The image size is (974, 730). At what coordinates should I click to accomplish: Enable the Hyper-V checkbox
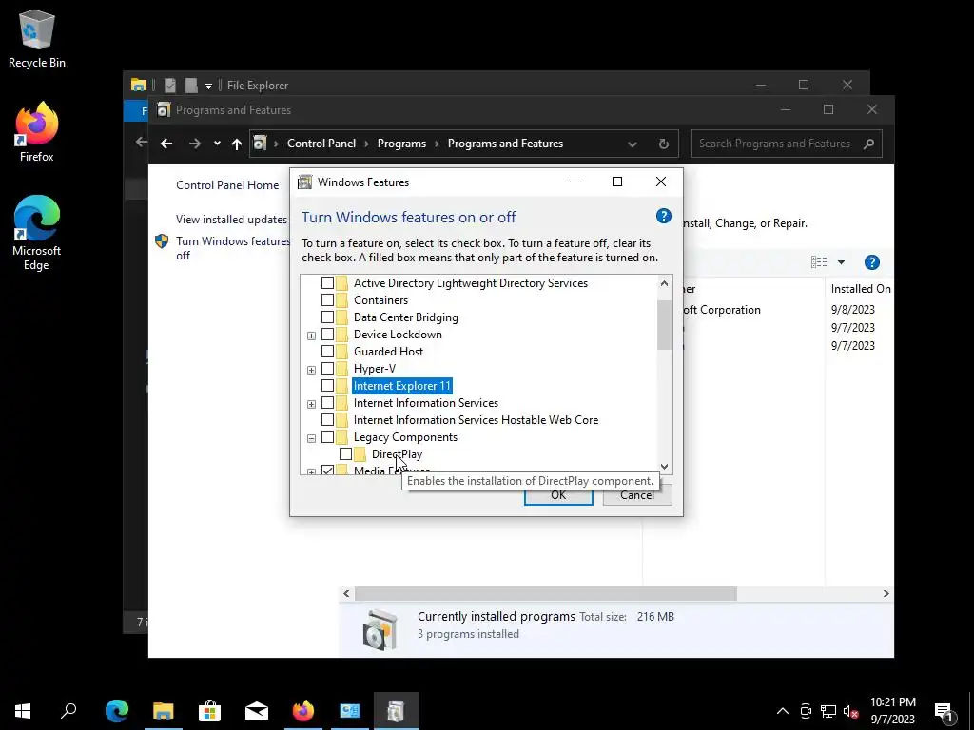point(327,369)
